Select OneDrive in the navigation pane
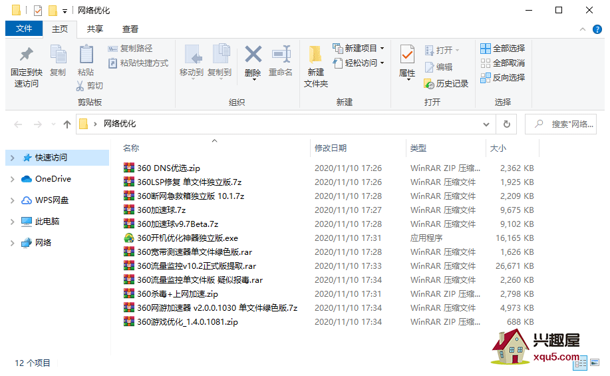Screen dimensions: 610x376 point(53,179)
